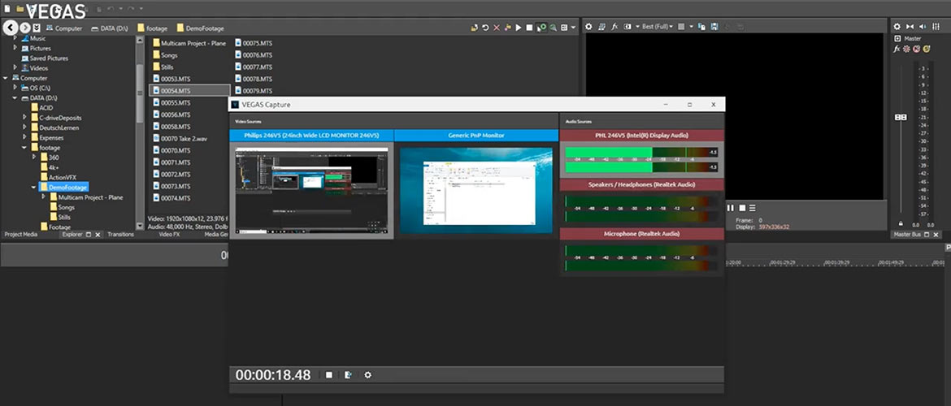The width and height of the screenshot is (951, 406).
Task: Open the Explorer views dropdown arrow
Action: [573, 28]
